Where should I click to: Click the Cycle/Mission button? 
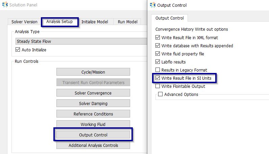pyautogui.click(x=93, y=72)
